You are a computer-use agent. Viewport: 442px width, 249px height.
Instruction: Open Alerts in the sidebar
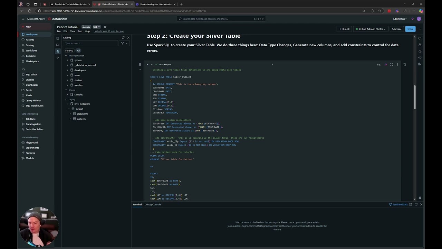coord(29,95)
